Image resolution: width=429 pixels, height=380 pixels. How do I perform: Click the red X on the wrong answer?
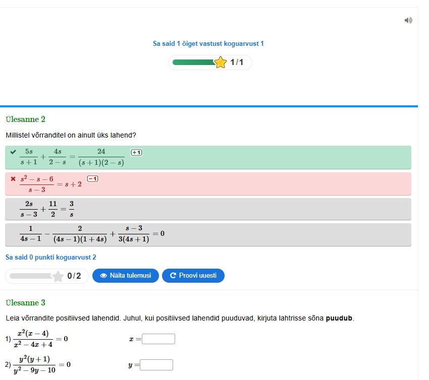tap(13, 178)
